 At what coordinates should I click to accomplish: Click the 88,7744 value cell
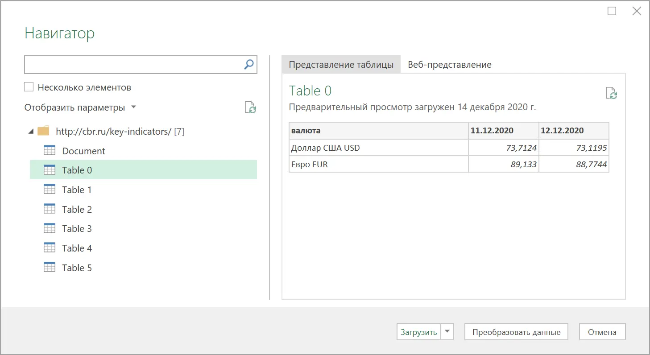click(x=574, y=164)
